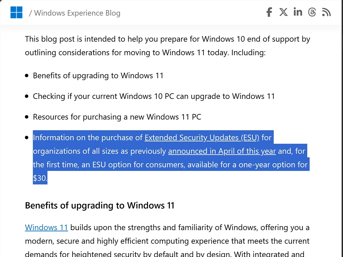Click the Checking if your current PC bullet
Image resolution: width=343 pixels, height=257 pixels.
coord(154,96)
